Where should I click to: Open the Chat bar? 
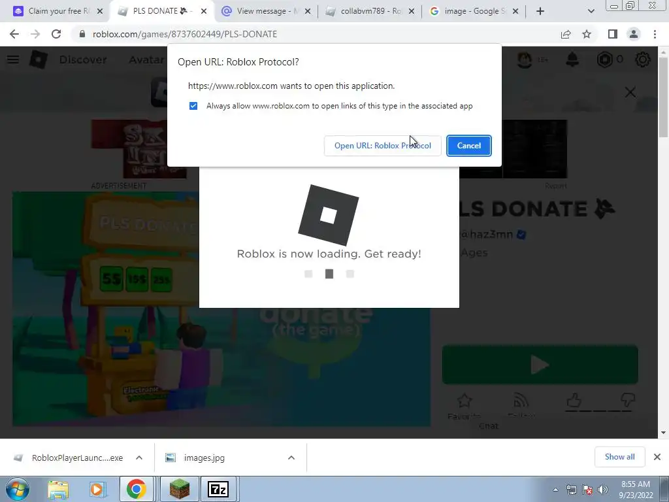[489, 426]
